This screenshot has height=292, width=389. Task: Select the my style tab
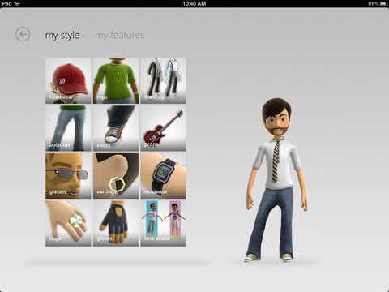(x=62, y=36)
